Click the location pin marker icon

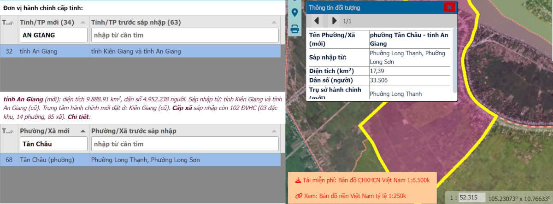point(294,12)
